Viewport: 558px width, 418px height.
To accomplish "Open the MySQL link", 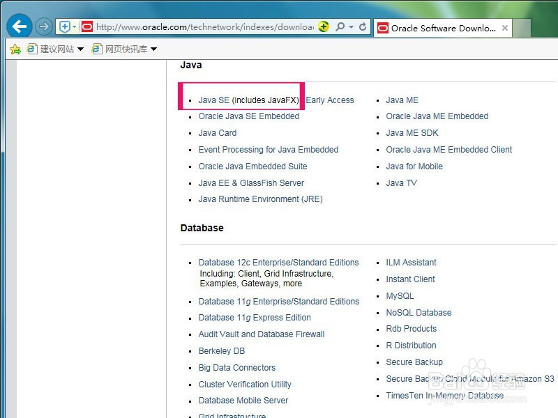I will pos(400,295).
